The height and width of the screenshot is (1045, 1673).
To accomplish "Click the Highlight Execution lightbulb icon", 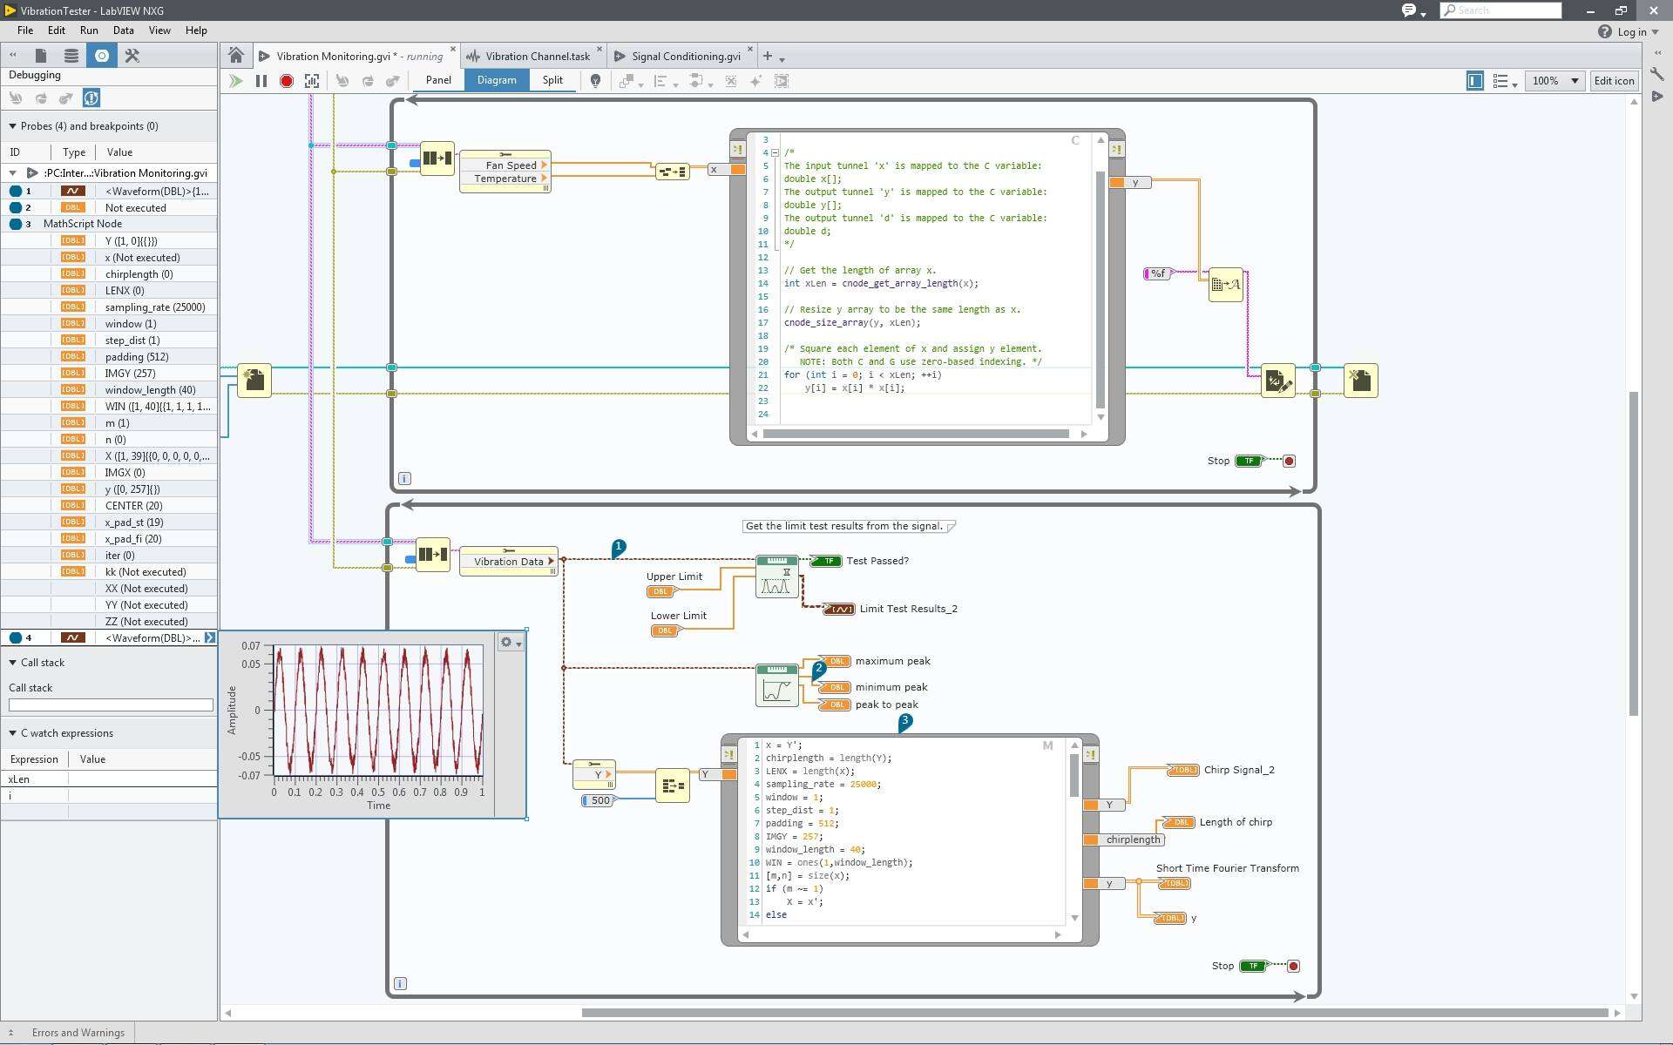I will [596, 81].
